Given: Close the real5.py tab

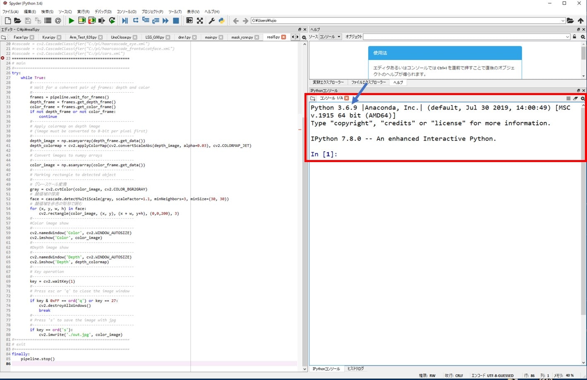Looking at the screenshot, I should [x=283, y=37].
